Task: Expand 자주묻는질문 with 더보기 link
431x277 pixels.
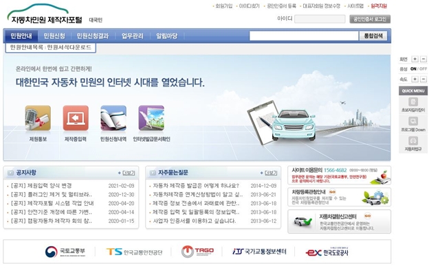Action: (271, 173)
